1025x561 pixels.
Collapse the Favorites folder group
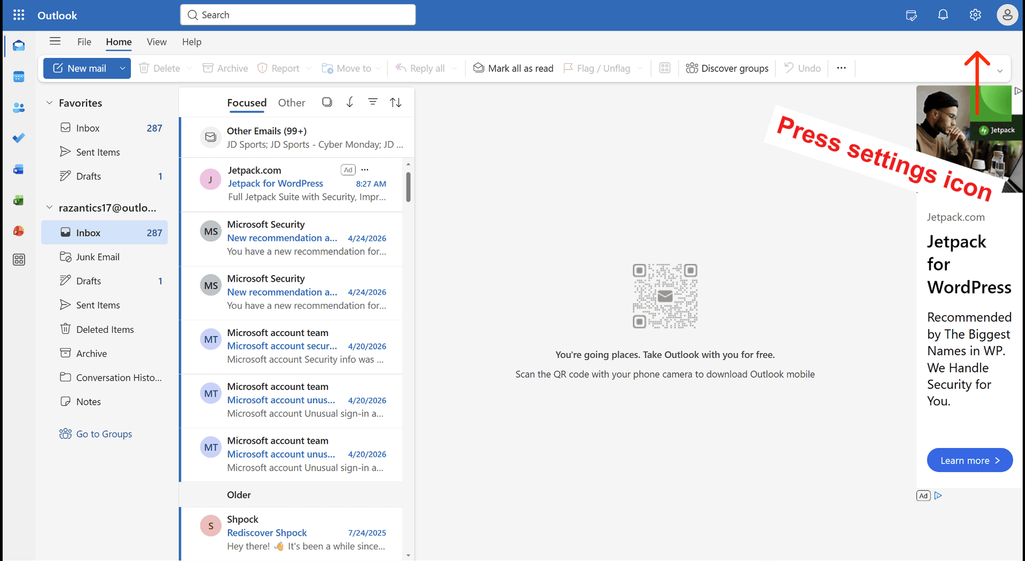click(x=49, y=102)
